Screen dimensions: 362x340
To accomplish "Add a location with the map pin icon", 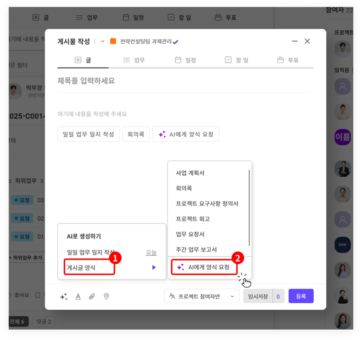I will click(106, 296).
